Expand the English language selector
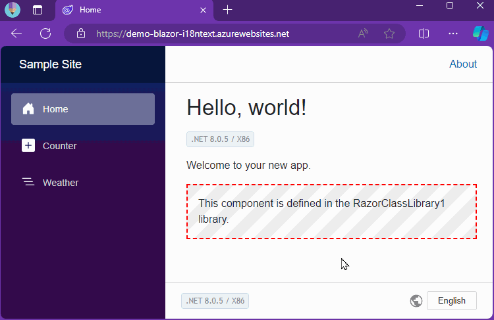494x320 pixels. (x=451, y=300)
